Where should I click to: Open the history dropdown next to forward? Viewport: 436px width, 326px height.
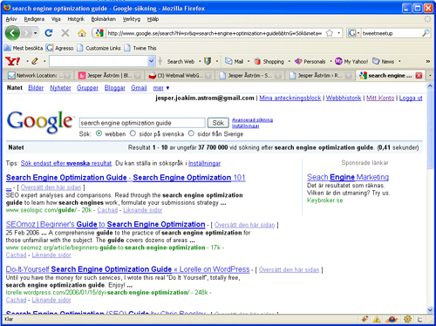(x=35, y=33)
